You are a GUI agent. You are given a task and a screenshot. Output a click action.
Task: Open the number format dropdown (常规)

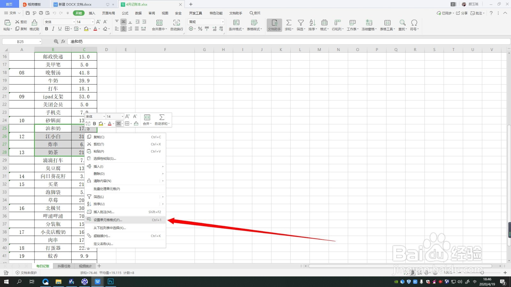tap(223, 22)
